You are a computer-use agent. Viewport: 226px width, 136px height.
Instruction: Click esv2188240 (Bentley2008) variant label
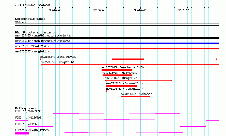click(58, 57)
